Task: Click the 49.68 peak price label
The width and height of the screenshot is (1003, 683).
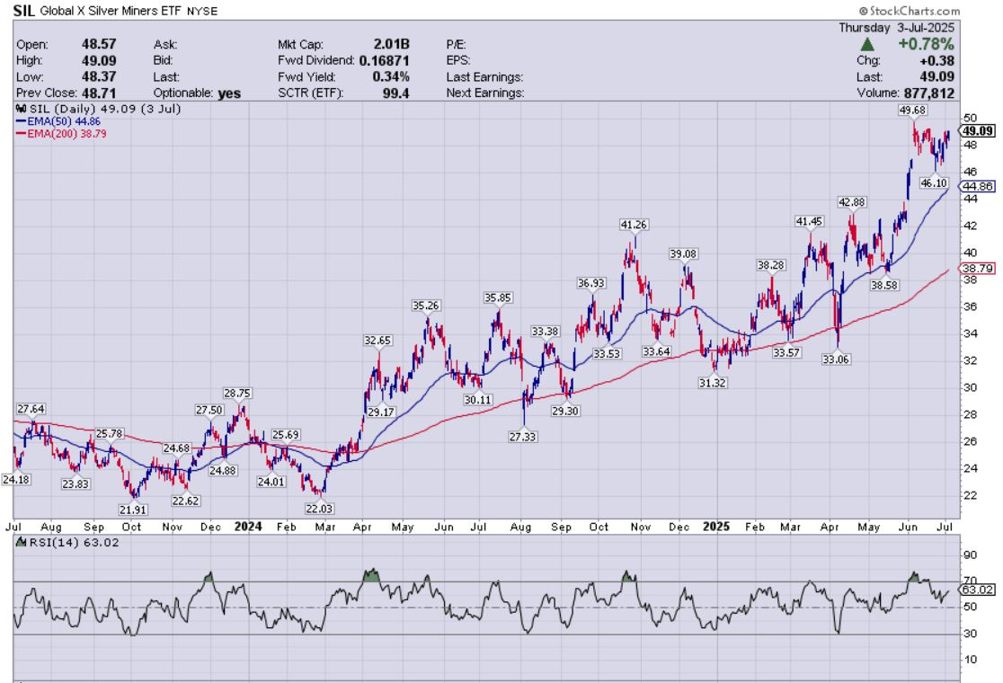Action: [912, 110]
